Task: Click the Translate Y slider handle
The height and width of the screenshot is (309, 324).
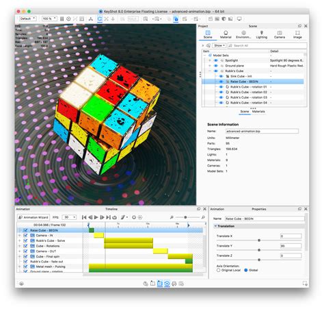Action: coord(259,250)
